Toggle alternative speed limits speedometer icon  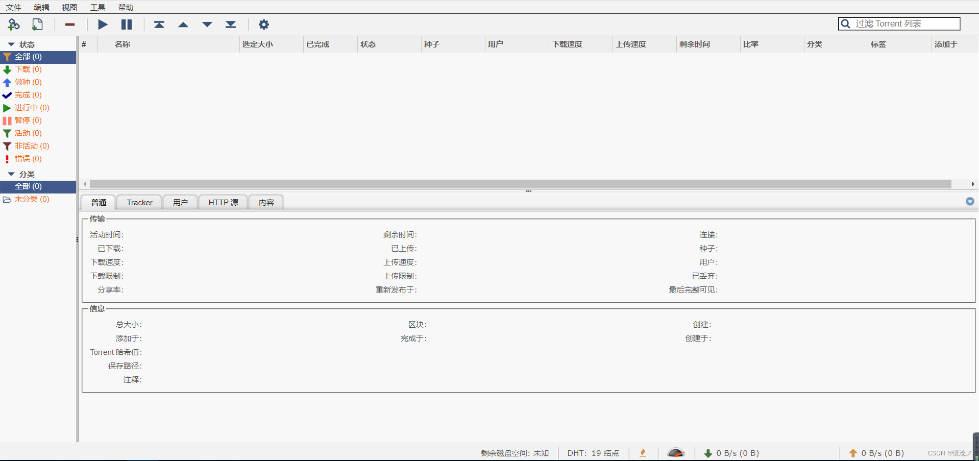676,453
